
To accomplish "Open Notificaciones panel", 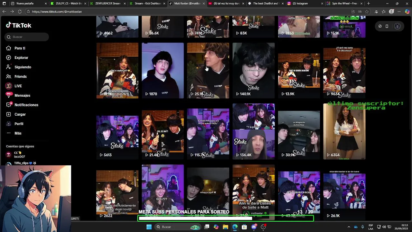I will click(22, 105).
